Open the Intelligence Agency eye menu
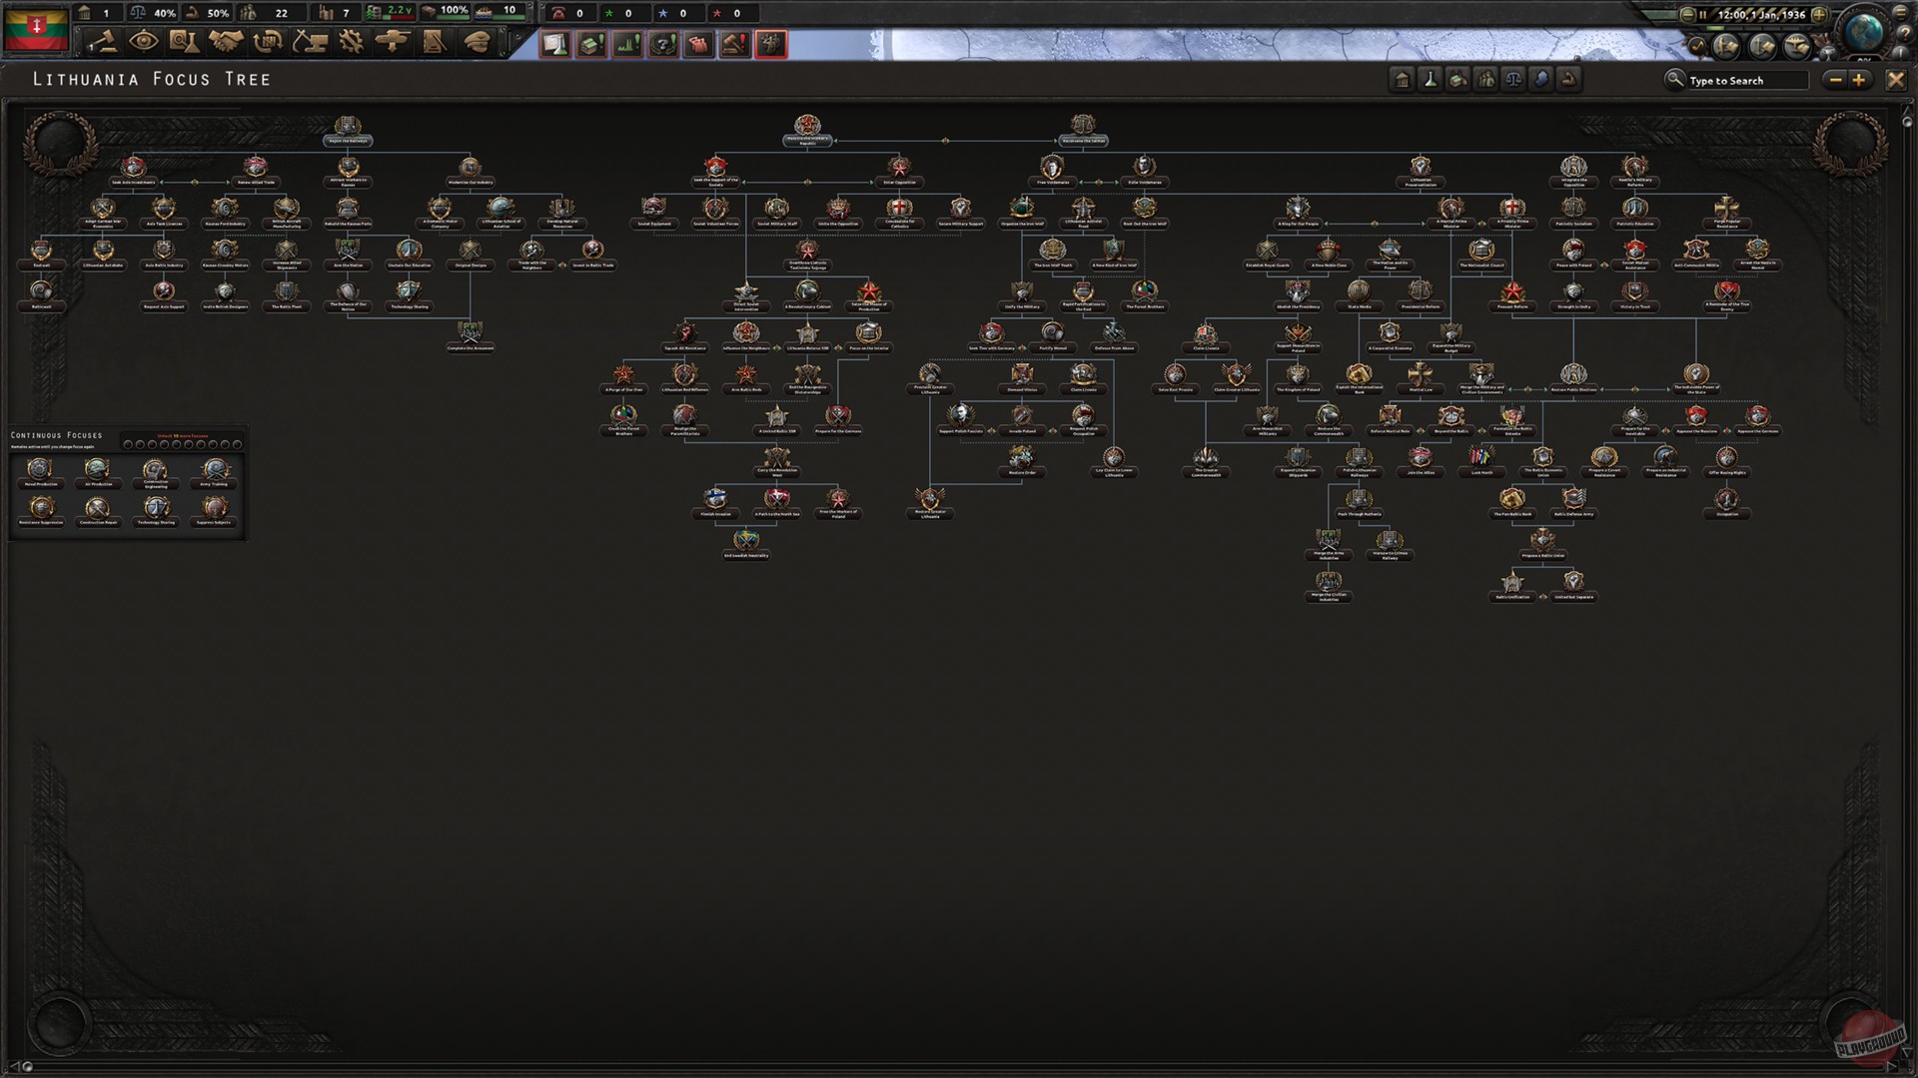 (x=144, y=42)
